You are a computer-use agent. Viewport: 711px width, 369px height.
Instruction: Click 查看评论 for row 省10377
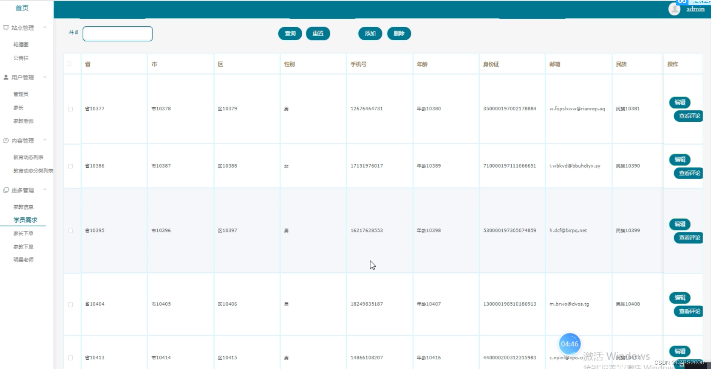pos(689,116)
